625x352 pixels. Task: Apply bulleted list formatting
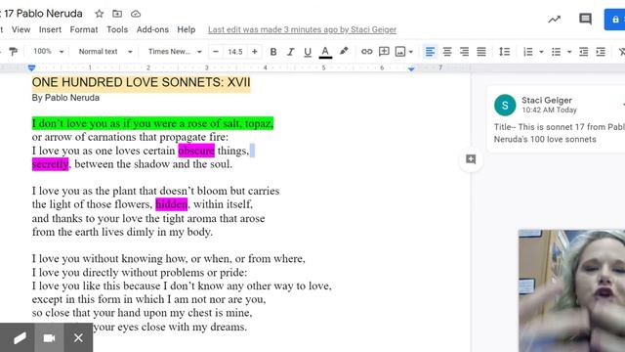(556, 52)
